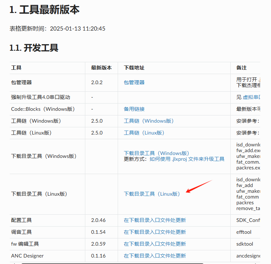This screenshot has height=264, width=271.
Task: Click the 更新方式 label text
Action: [x=135, y=159]
